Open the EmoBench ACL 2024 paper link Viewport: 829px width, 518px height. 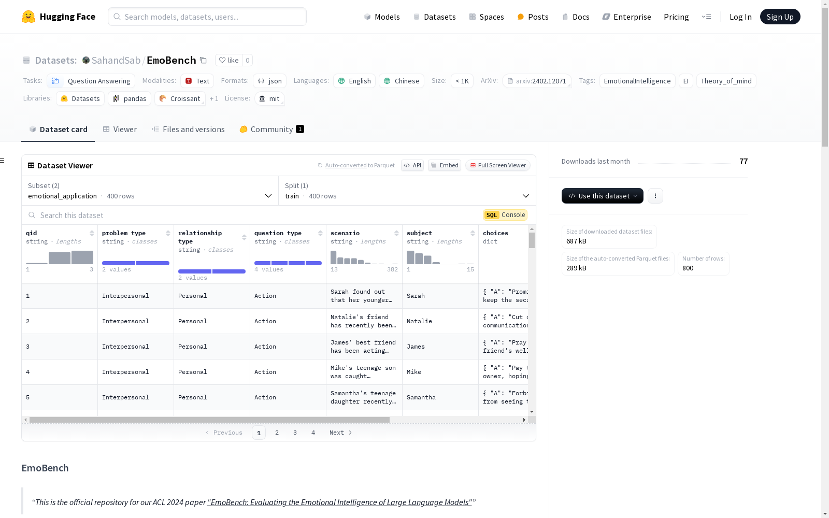(x=339, y=502)
